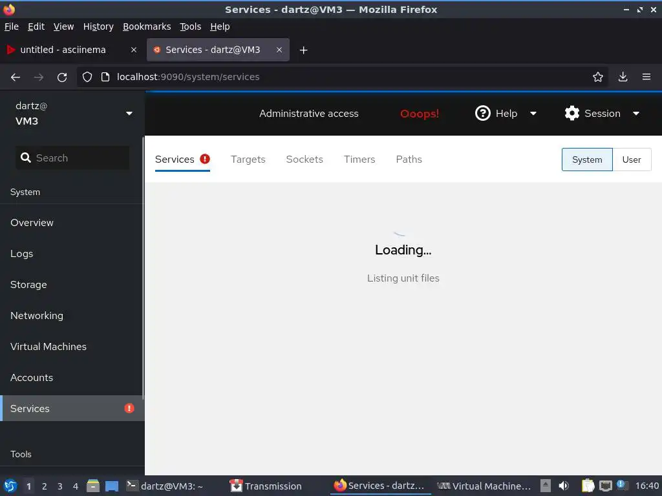Go back using the browser back arrow

click(16, 77)
